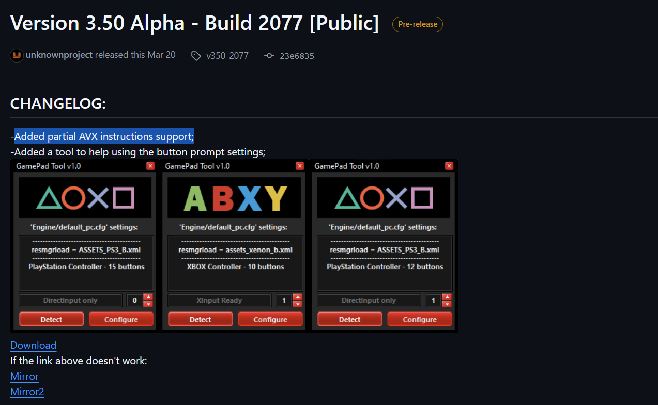This screenshot has width=658, height=405.
Task: Click the index field in the XBOX window
Action: click(x=283, y=300)
